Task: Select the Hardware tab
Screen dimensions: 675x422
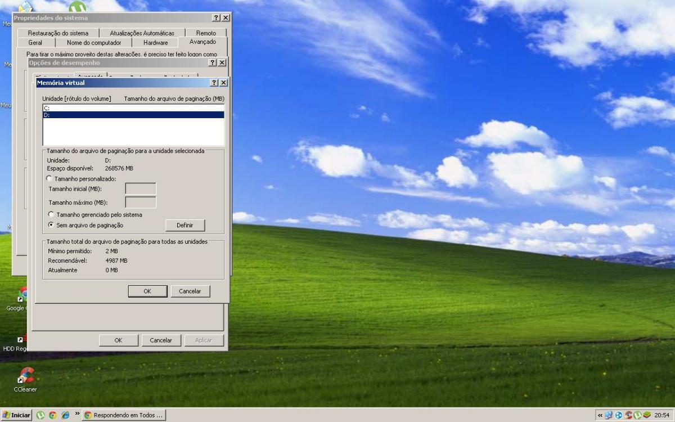Action: click(x=156, y=42)
